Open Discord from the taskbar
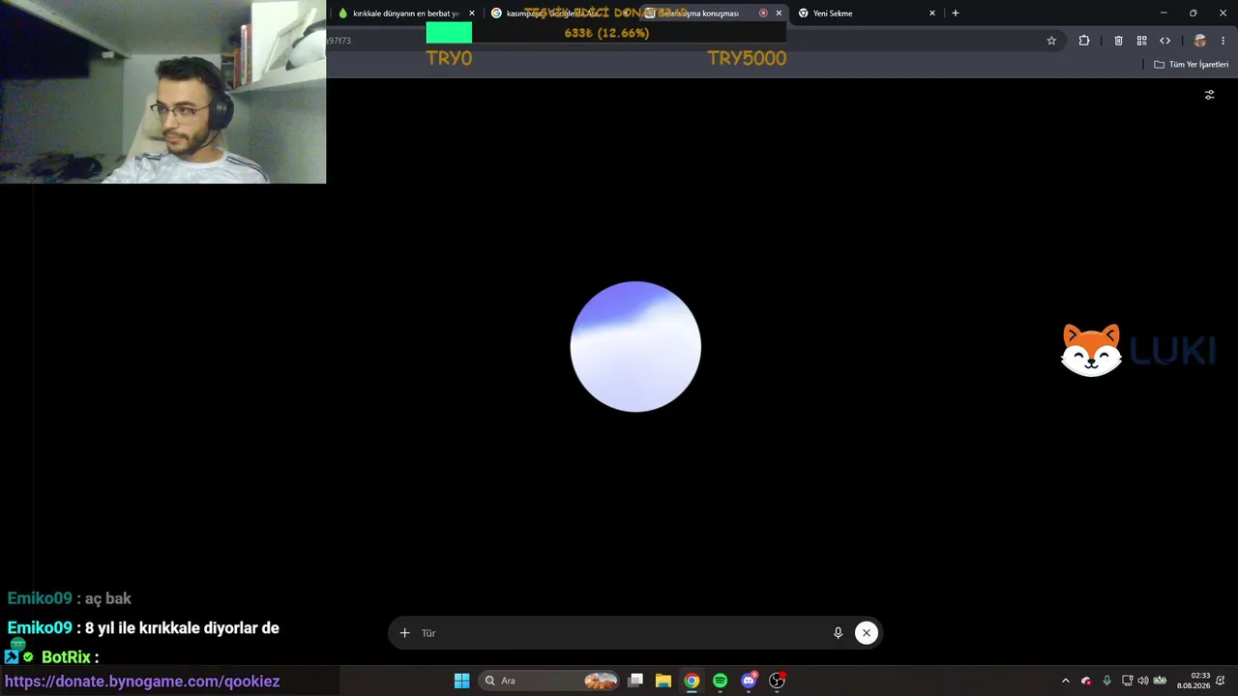Viewport: 1238px width, 696px height. (749, 681)
